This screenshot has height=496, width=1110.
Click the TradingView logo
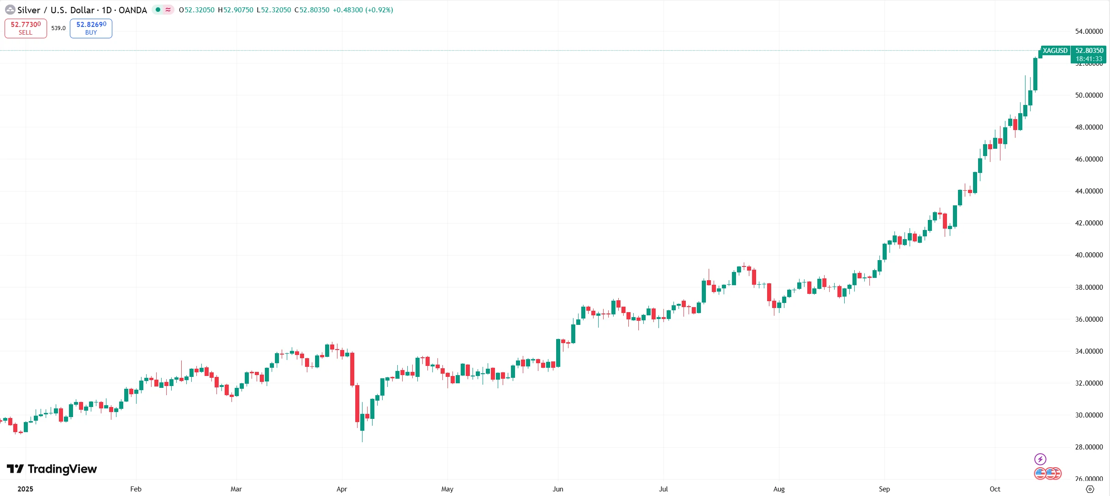coord(52,469)
